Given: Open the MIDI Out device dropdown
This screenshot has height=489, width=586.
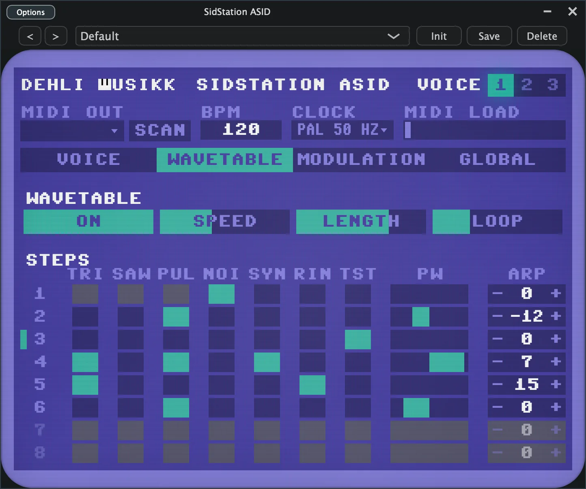Looking at the screenshot, I should [72, 130].
